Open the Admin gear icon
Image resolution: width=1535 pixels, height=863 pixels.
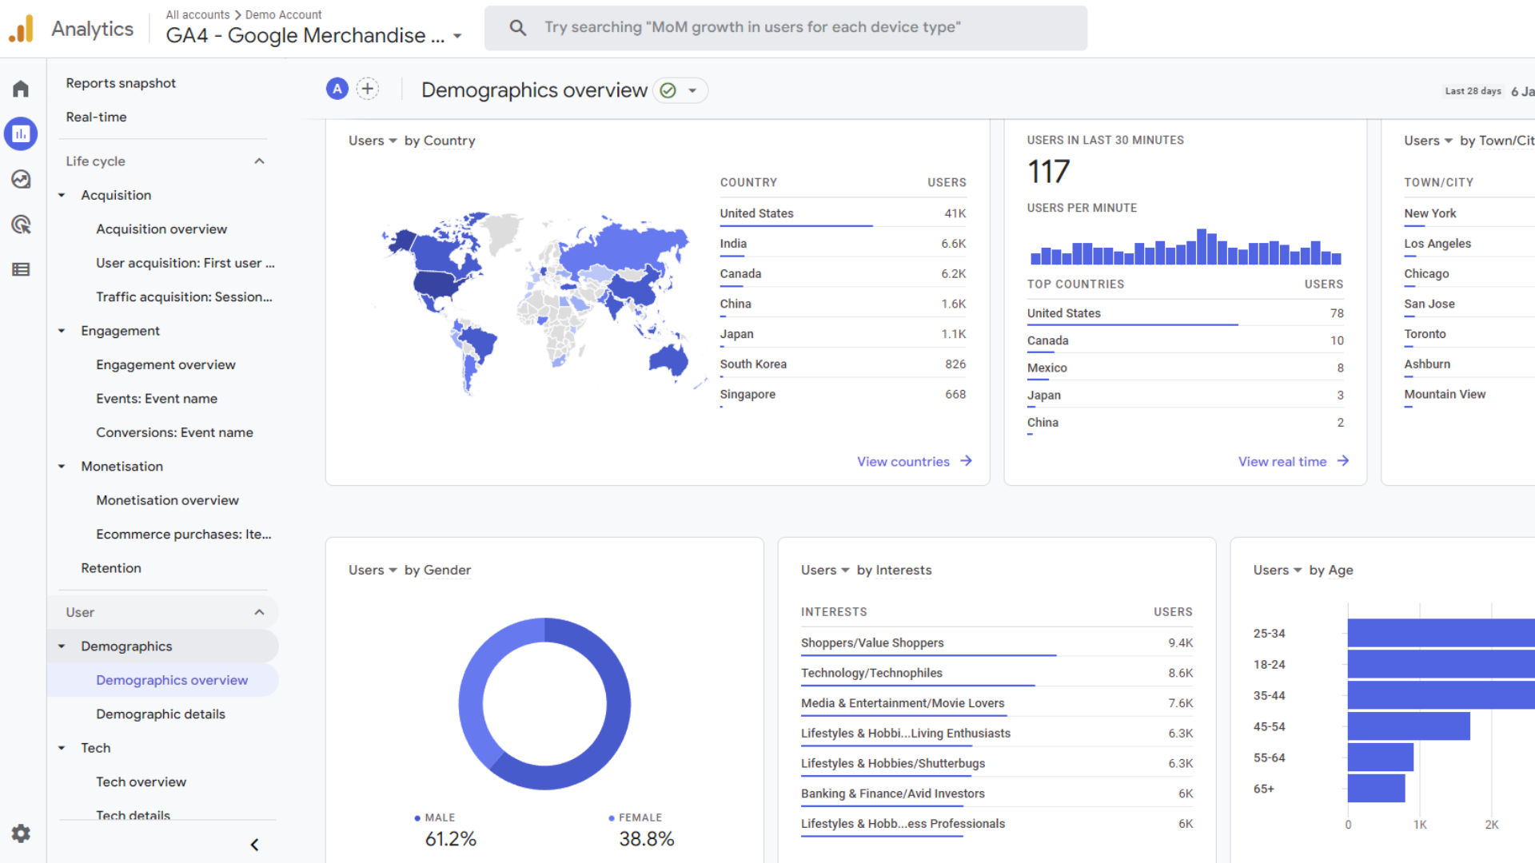pyautogui.click(x=21, y=833)
